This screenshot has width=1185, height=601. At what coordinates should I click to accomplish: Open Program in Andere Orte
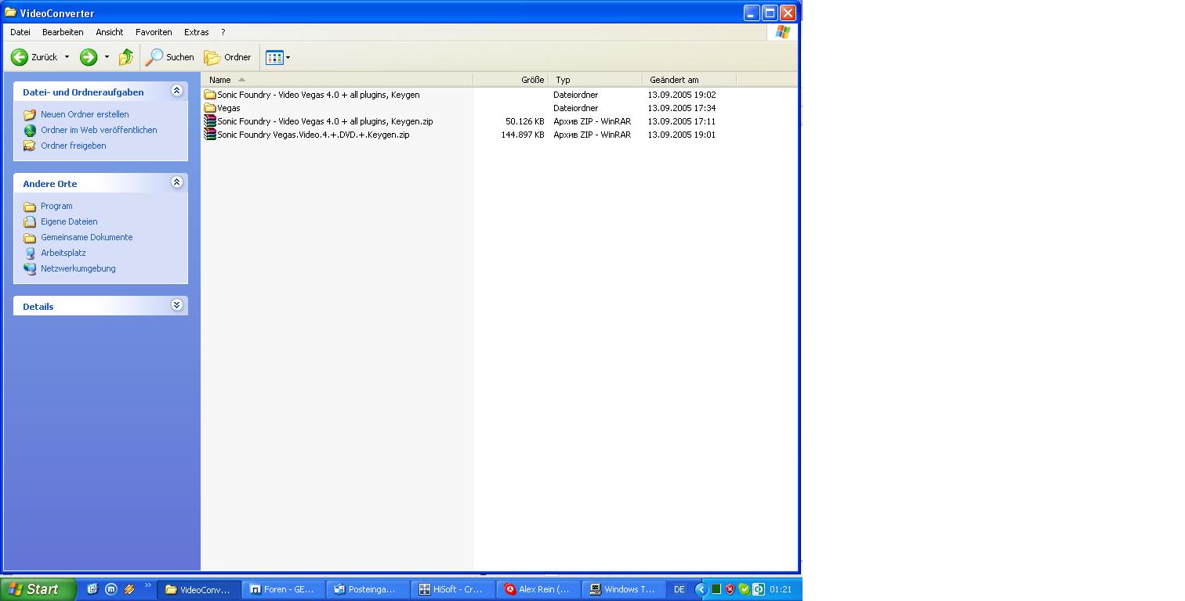[56, 206]
